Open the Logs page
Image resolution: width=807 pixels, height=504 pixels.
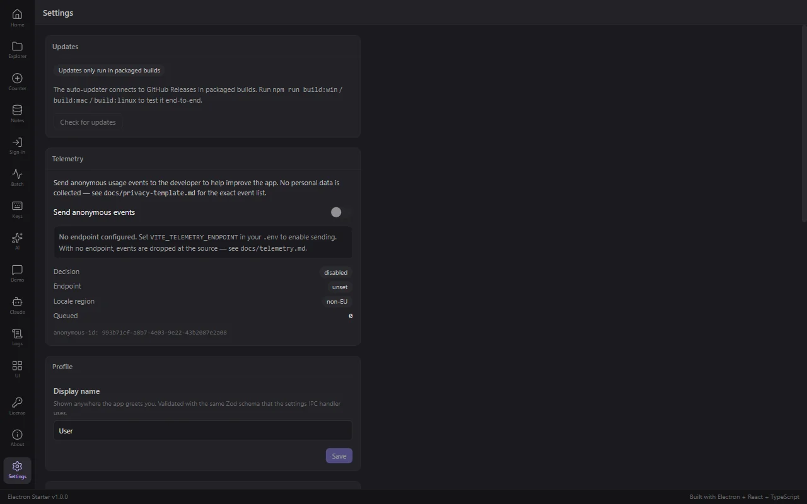17,338
